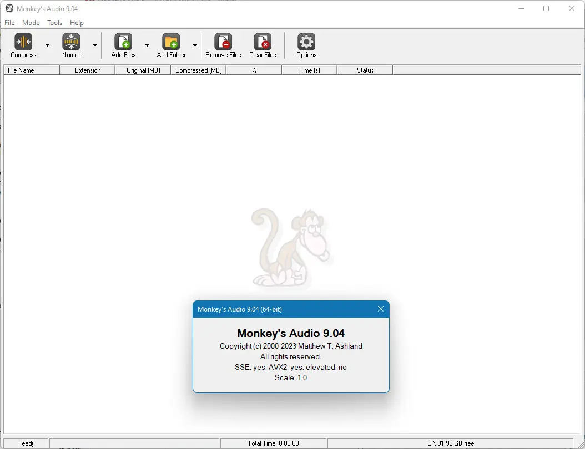Expand the dropdown arrow next to Add Files
585x449 pixels.
(148, 45)
